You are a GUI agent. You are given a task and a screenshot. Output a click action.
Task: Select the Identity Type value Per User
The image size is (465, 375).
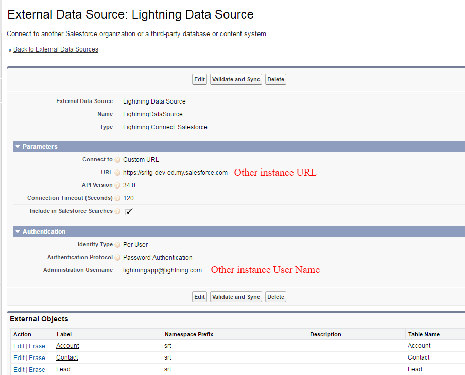point(135,245)
